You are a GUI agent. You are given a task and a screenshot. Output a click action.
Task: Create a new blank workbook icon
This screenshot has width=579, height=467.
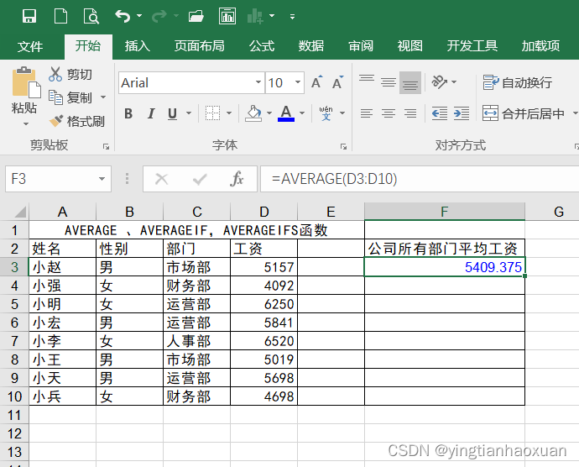(60, 16)
